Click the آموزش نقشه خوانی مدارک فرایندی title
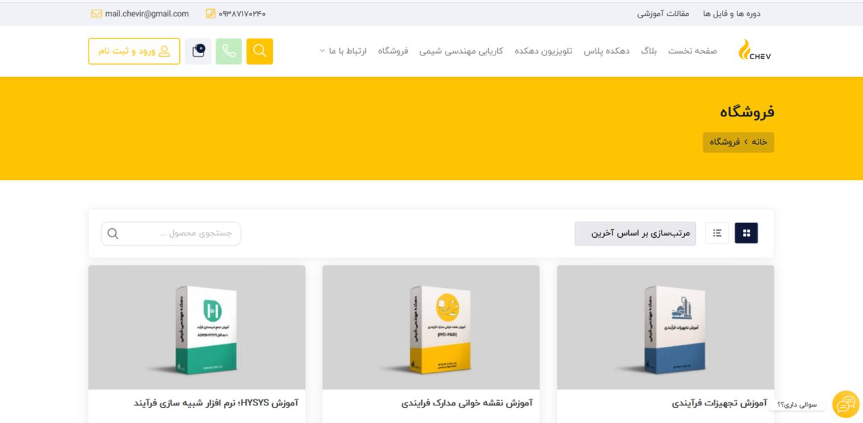 click(467, 403)
